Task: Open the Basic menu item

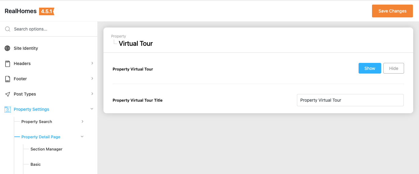Action: pos(35,164)
